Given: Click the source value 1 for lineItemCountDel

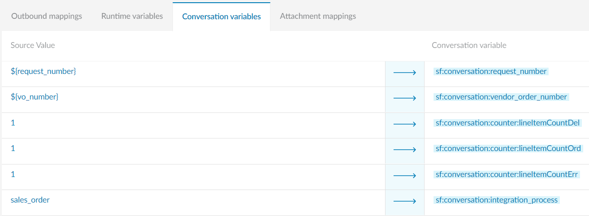Looking at the screenshot, I should tap(13, 123).
